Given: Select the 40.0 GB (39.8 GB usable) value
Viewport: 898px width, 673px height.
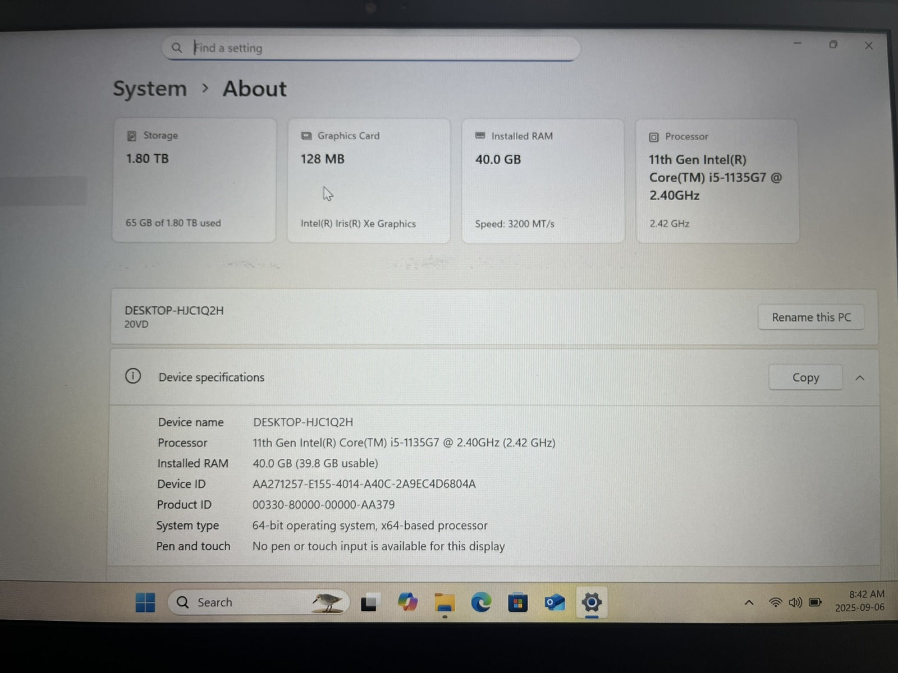Looking at the screenshot, I should (315, 463).
